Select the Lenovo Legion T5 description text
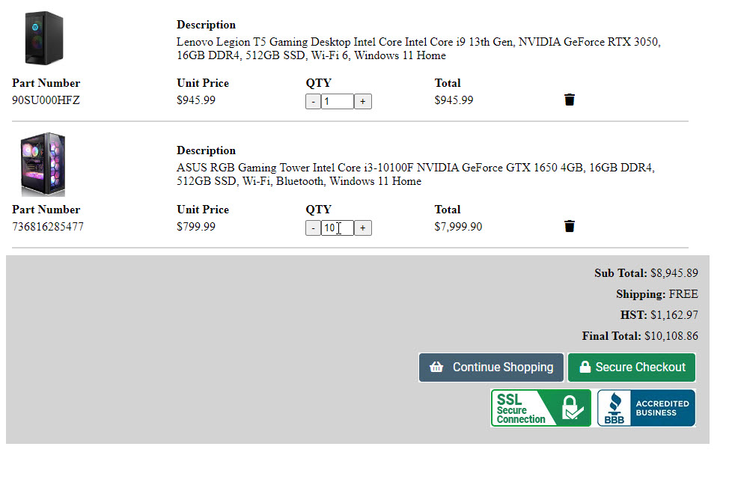The width and height of the screenshot is (738, 491). pos(418,49)
